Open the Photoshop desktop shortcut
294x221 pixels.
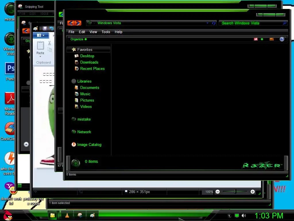pyautogui.click(x=10, y=71)
